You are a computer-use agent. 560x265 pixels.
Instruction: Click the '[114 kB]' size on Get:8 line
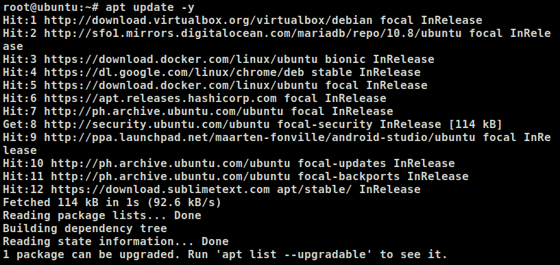pyautogui.click(x=475, y=125)
